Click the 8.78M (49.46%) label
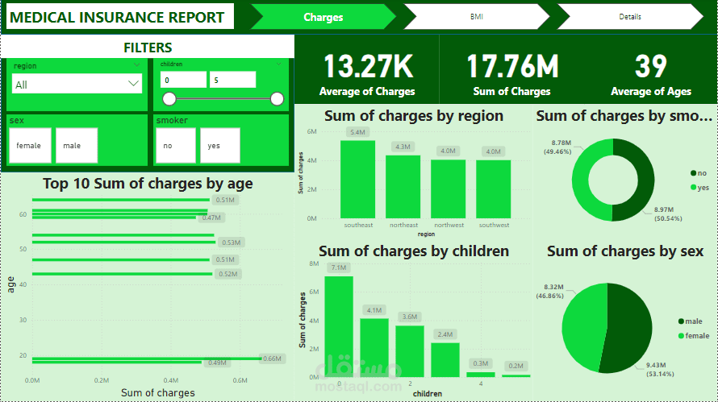718x402 pixels. [x=557, y=147]
